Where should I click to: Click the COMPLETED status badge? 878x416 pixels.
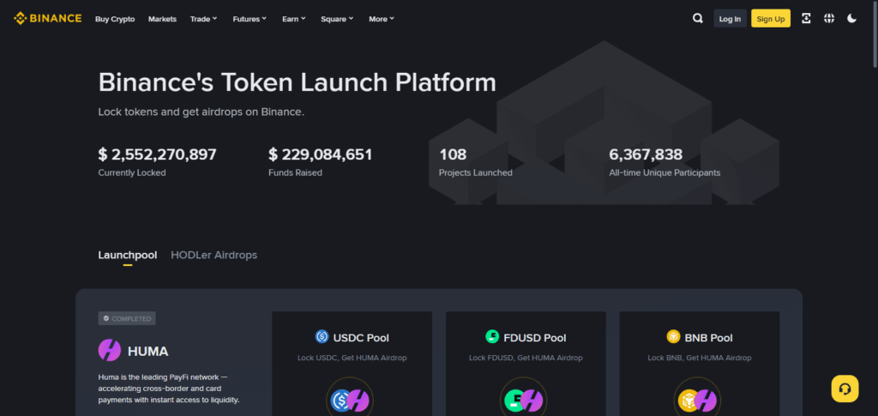coord(127,318)
